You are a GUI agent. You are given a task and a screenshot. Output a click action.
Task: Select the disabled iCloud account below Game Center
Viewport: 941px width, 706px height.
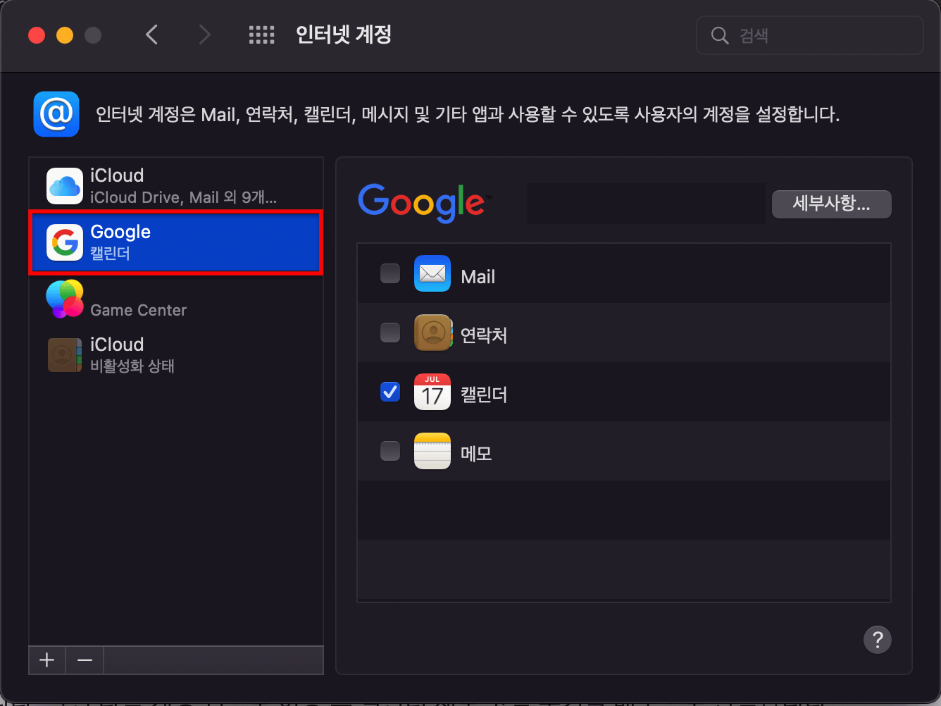coord(64,354)
